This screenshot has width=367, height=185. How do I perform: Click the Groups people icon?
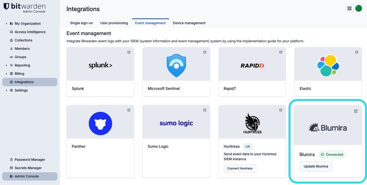tap(11, 57)
